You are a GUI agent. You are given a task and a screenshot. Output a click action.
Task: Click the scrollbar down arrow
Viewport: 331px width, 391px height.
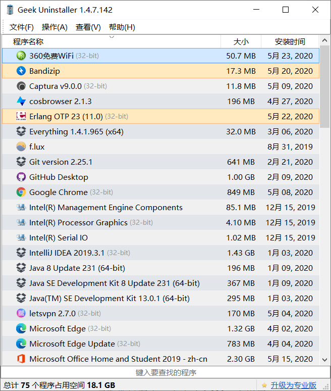point(324,360)
